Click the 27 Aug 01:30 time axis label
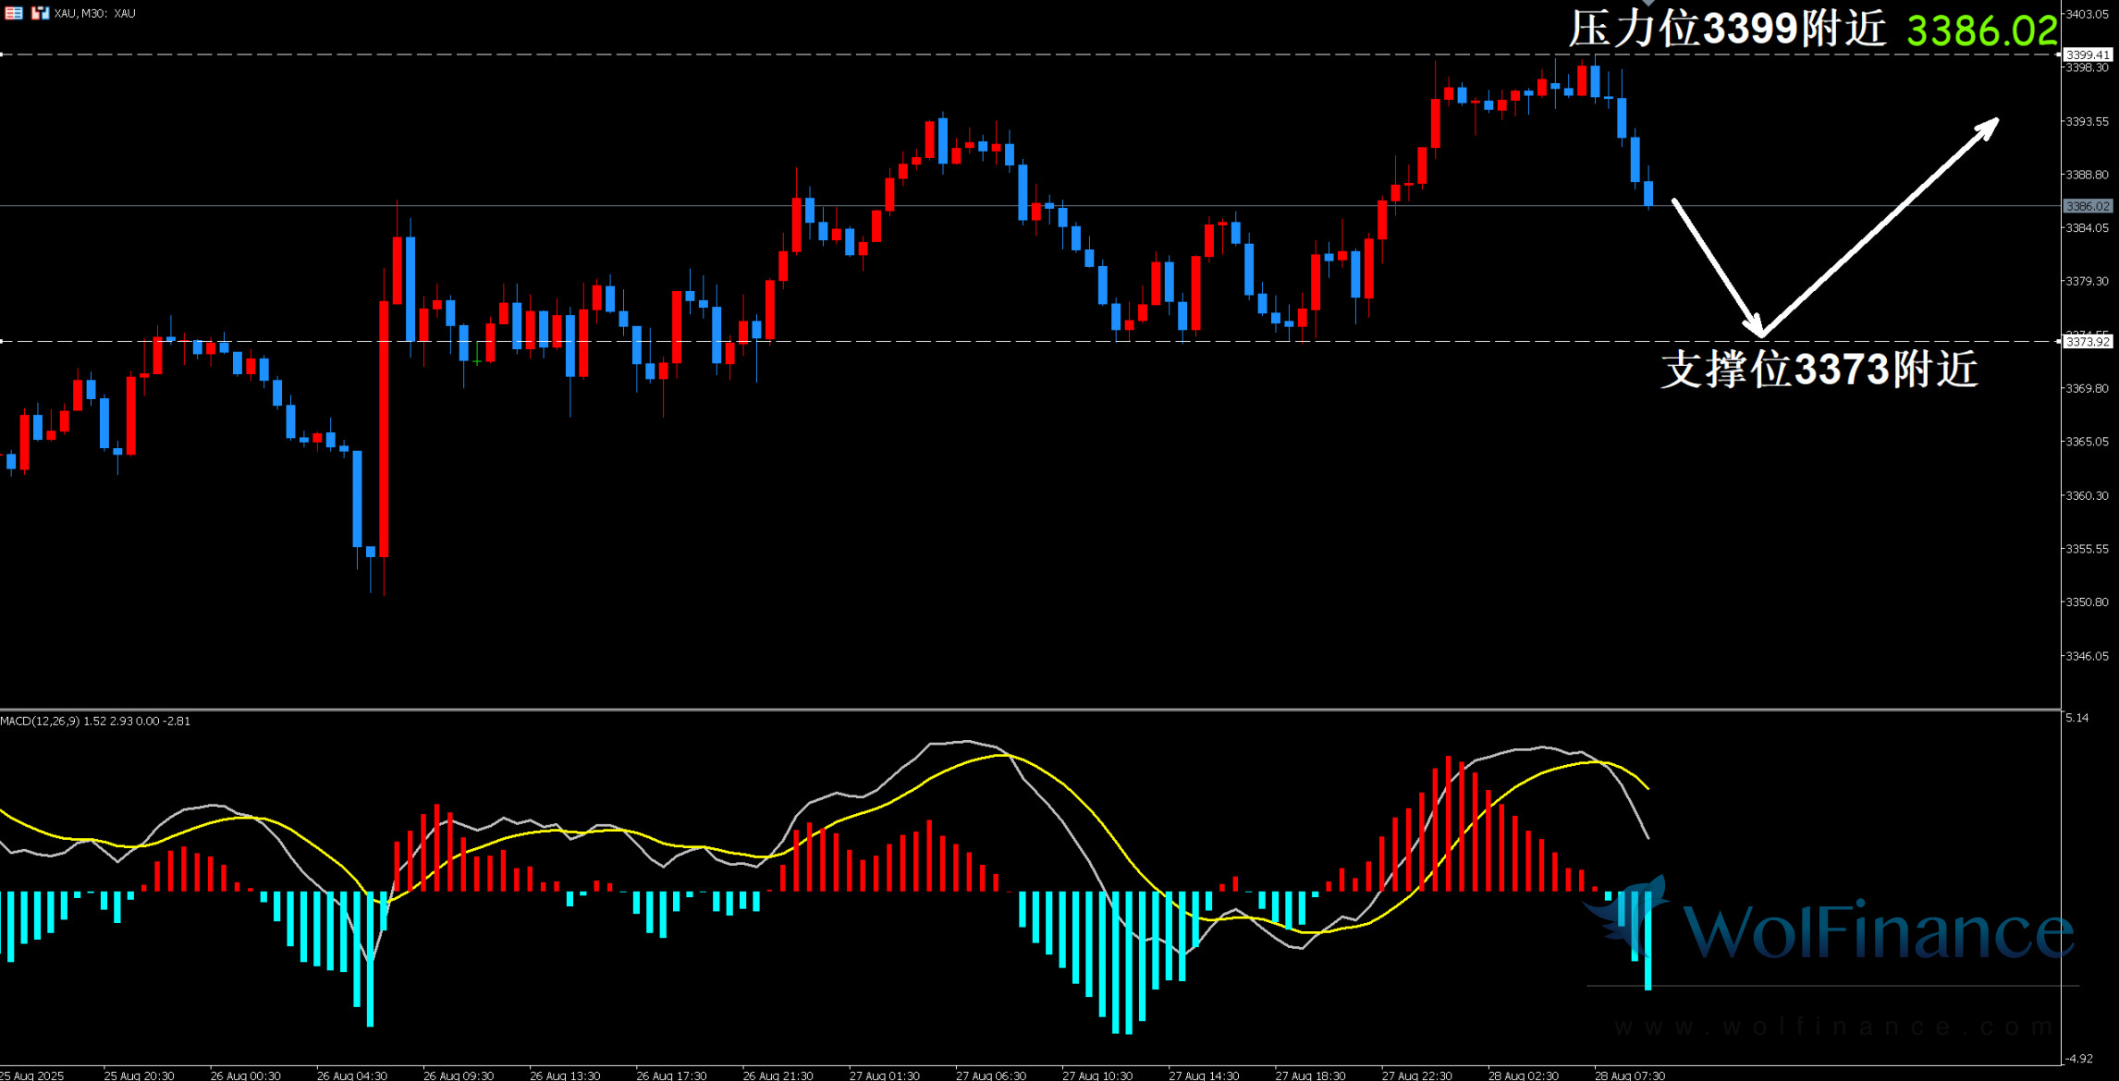2119x1081 pixels. 885,1075
